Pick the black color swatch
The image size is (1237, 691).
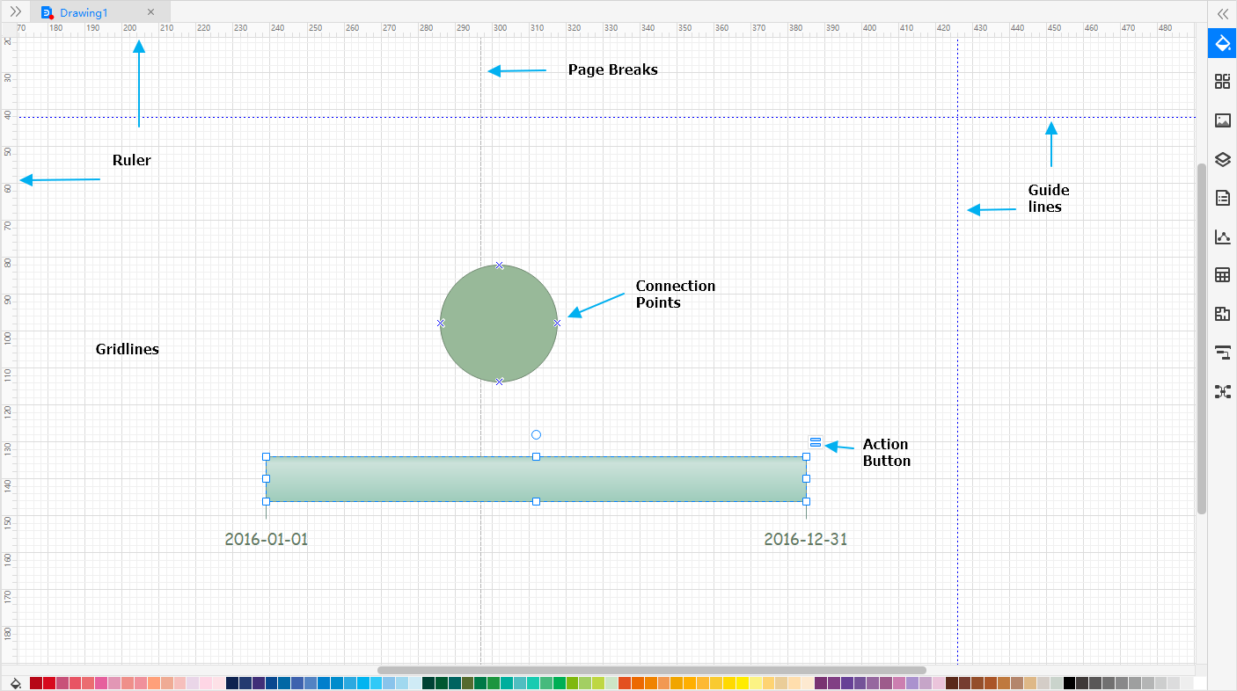(x=1069, y=683)
